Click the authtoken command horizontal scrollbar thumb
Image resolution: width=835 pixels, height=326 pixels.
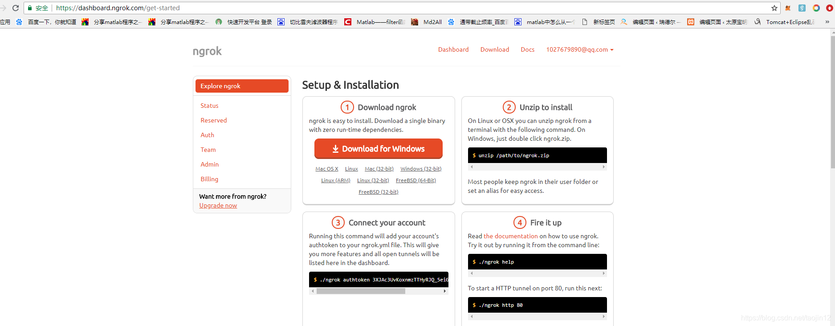tap(361, 291)
